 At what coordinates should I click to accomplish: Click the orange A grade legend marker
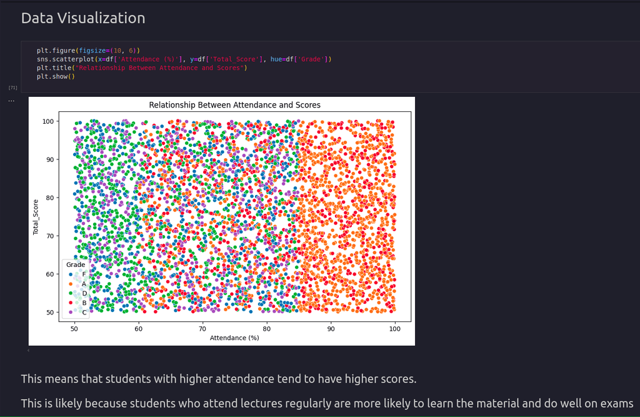point(71,284)
